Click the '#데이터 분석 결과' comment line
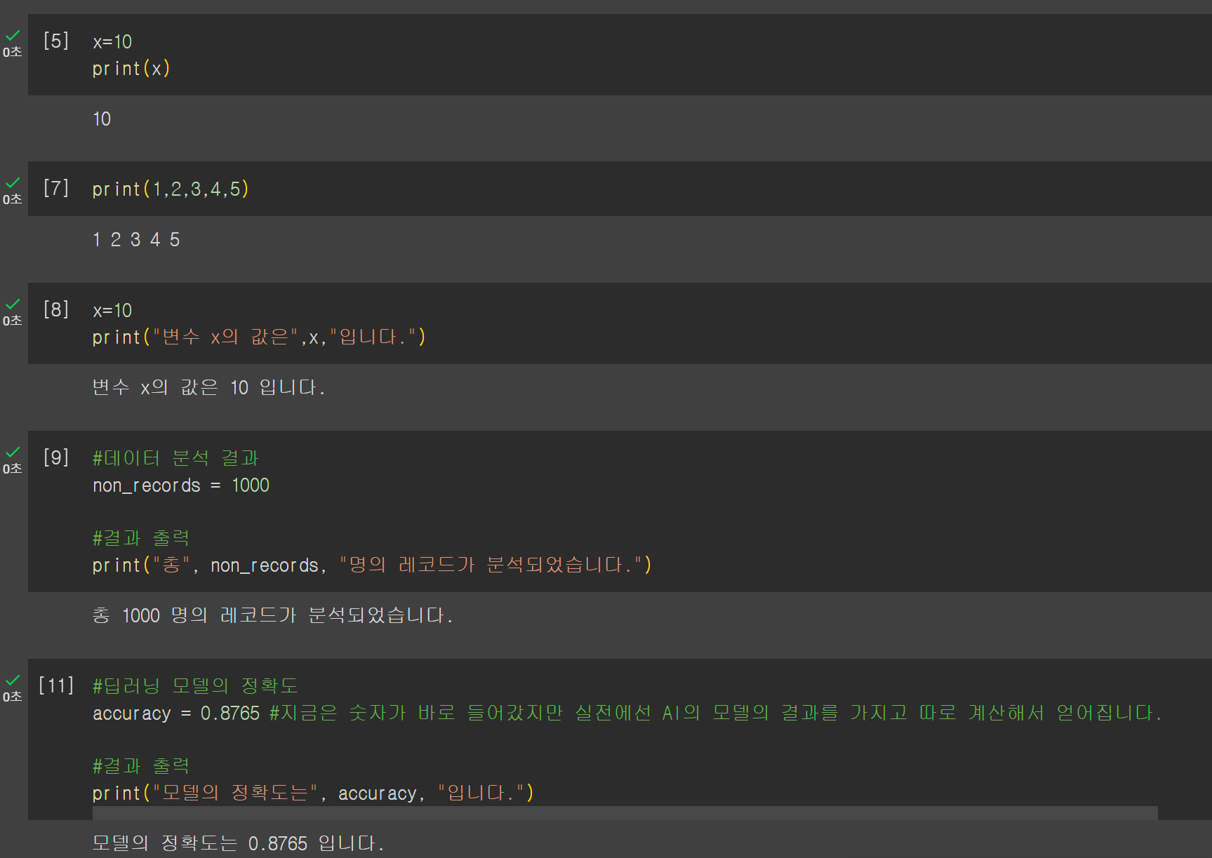The height and width of the screenshot is (858, 1212). point(175,458)
